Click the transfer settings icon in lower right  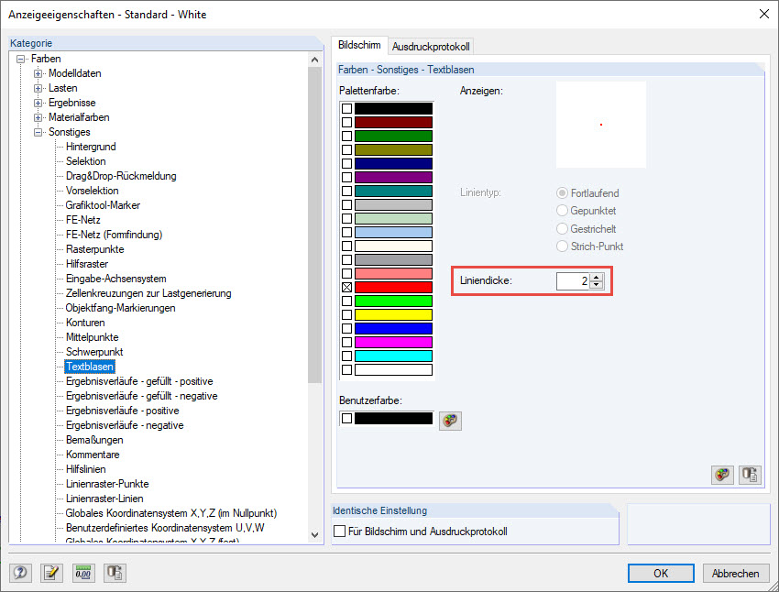(750, 475)
